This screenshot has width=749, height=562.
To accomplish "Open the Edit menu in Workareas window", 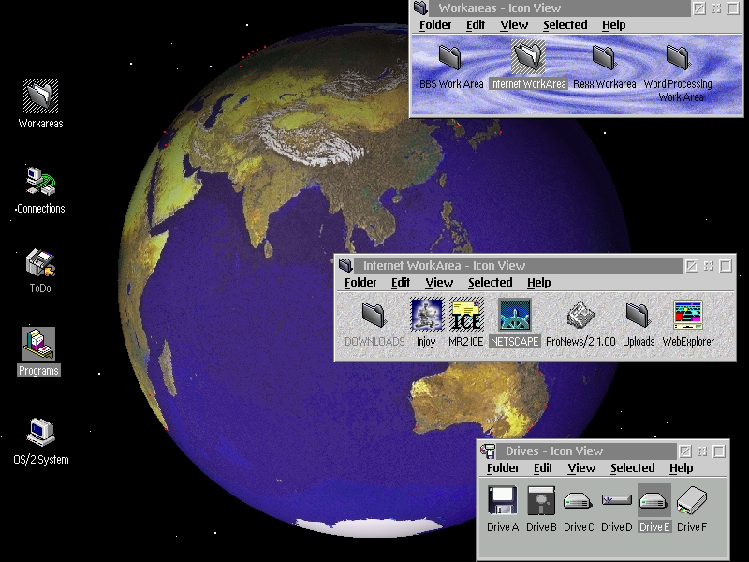I will coord(476,25).
